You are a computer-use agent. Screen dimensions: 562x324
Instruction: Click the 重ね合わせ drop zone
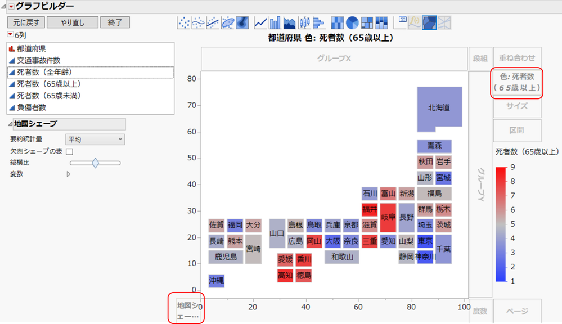(517, 58)
